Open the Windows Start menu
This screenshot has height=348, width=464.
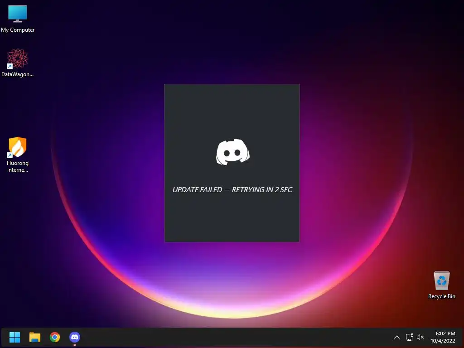click(14, 337)
